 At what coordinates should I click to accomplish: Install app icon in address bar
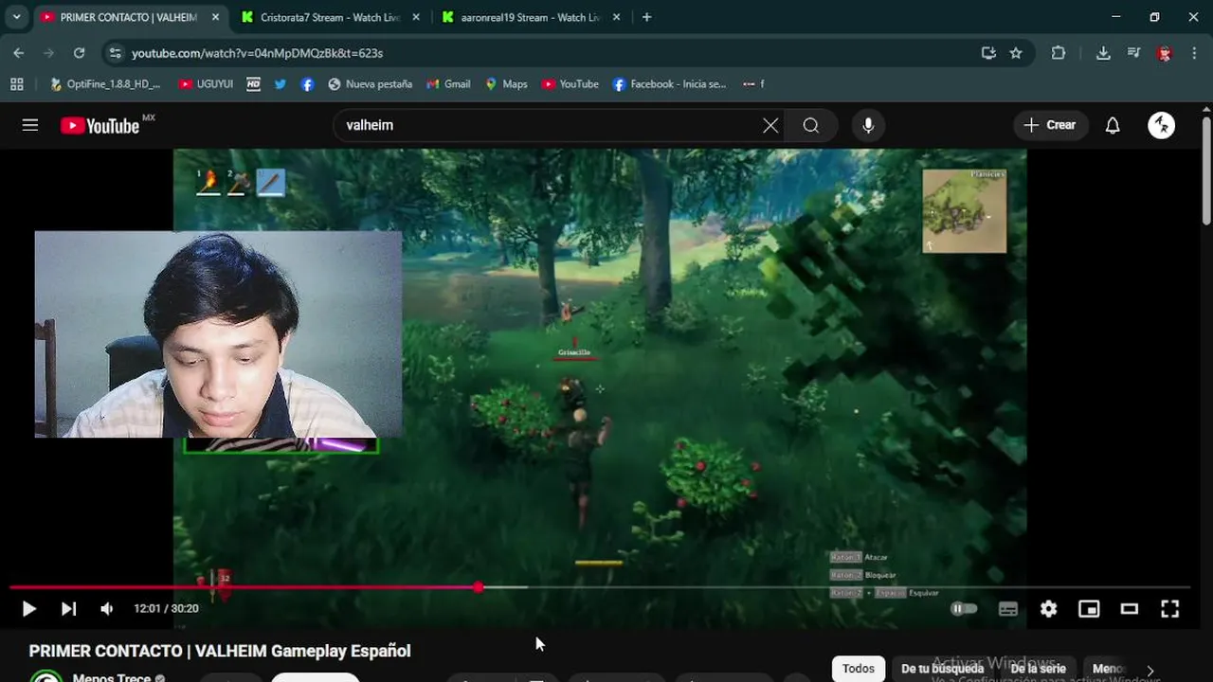pyautogui.click(x=988, y=53)
